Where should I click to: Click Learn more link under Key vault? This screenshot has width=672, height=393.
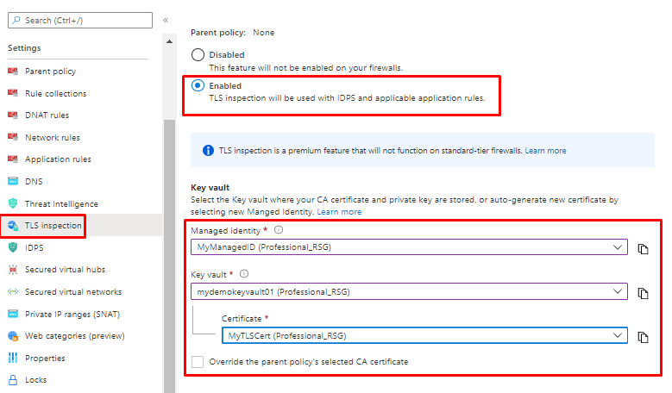click(339, 212)
